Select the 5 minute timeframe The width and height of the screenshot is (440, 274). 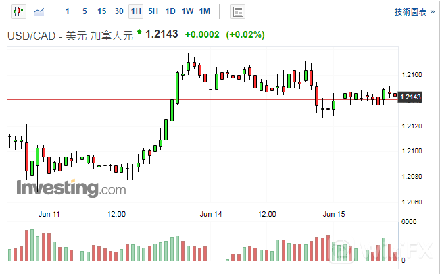84,11
